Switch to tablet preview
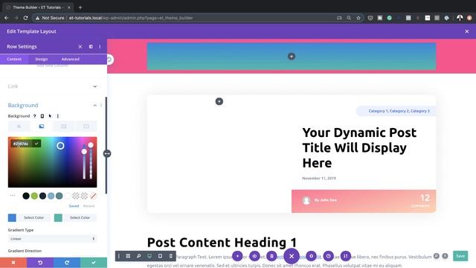The width and height of the screenshot is (476, 268). (x=160, y=256)
